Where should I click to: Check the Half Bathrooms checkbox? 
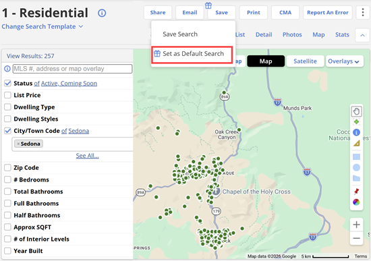click(x=7, y=215)
